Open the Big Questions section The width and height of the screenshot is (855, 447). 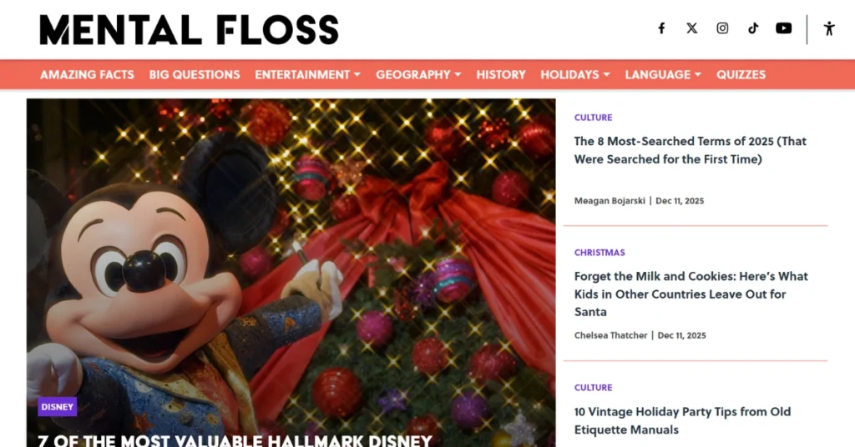pos(195,74)
